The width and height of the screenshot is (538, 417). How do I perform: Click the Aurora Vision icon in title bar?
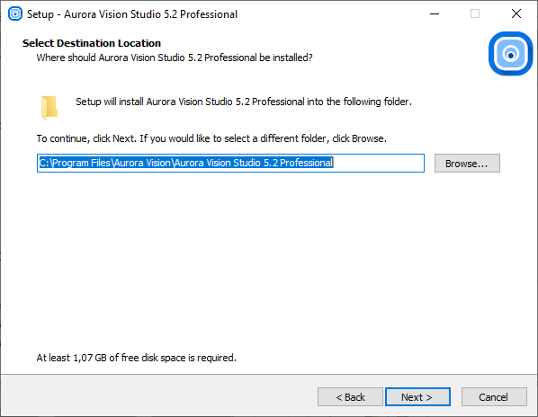[x=15, y=14]
